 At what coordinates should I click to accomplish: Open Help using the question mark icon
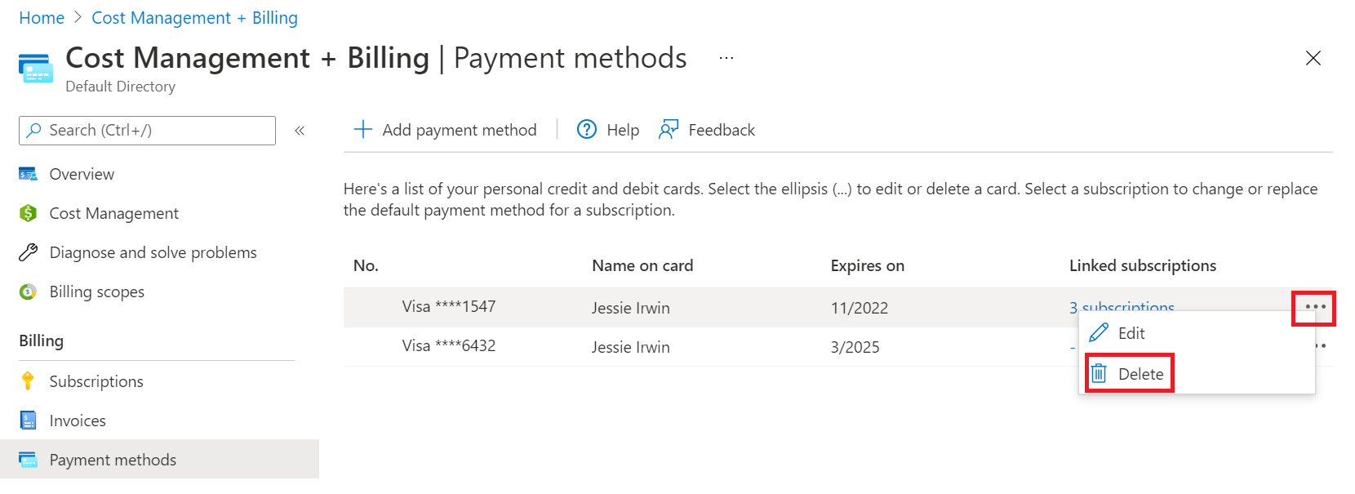pos(586,129)
